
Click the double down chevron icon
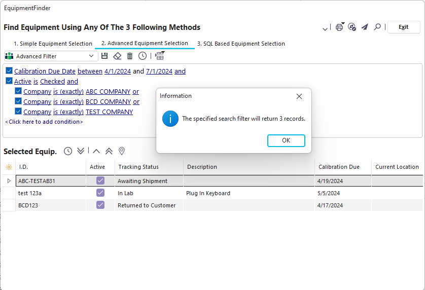[x=81, y=151]
